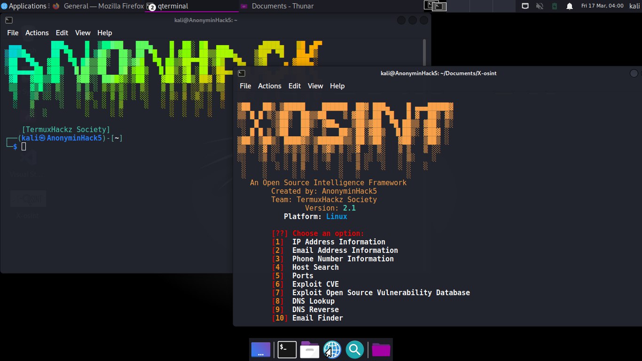Launch the web browser globe dock icon

(332, 349)
